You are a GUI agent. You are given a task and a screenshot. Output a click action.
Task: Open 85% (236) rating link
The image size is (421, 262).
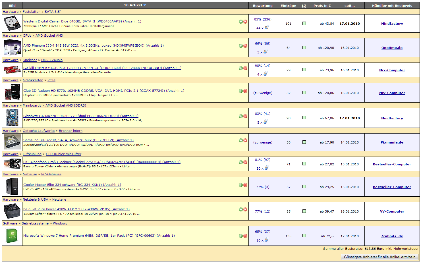[x=263, y=19]
